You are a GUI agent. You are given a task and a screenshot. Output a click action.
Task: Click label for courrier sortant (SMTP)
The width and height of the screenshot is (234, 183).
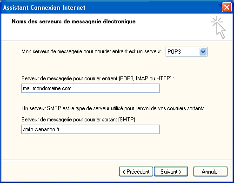click(80, 120)
